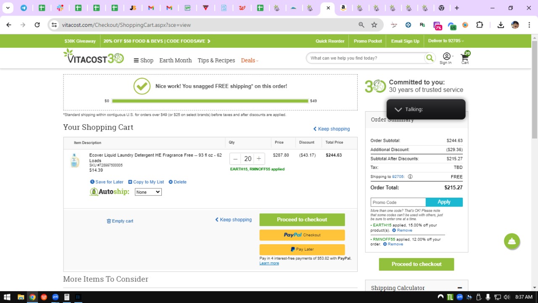
Task: Click the Promo Code input field
Action: coord(398,202)
